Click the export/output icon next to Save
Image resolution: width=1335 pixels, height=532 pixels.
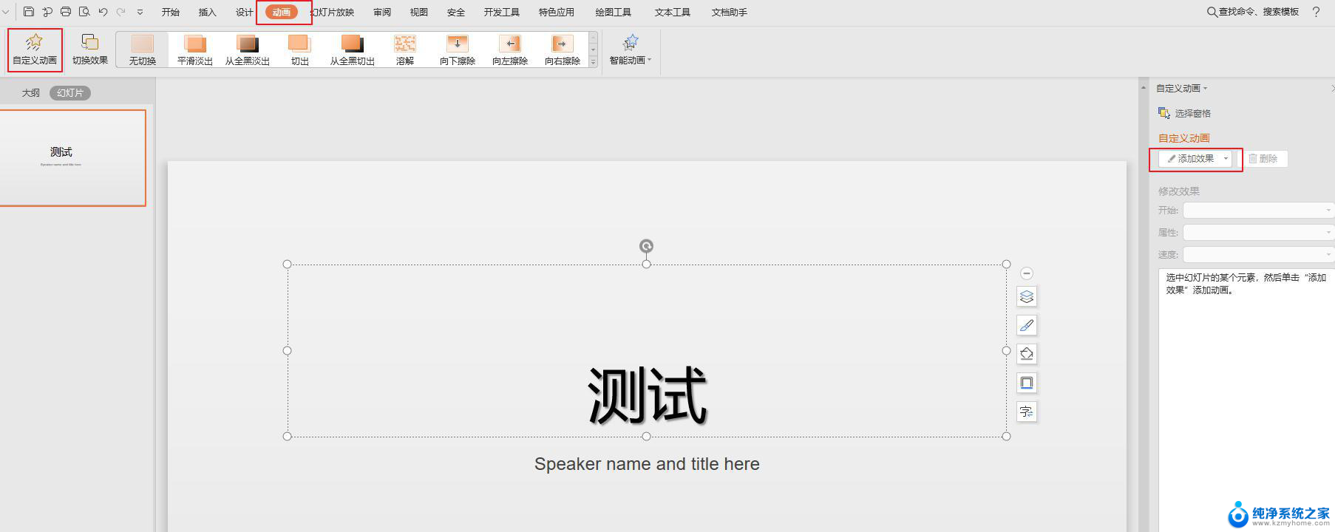[x=47, y=12]
